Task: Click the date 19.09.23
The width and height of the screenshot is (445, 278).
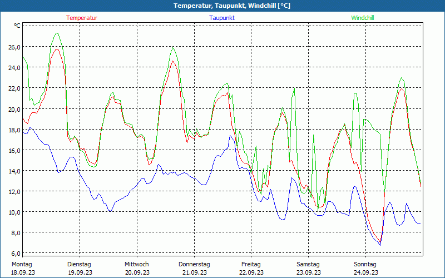Action: pyautogui.click(x=80, y=272)
